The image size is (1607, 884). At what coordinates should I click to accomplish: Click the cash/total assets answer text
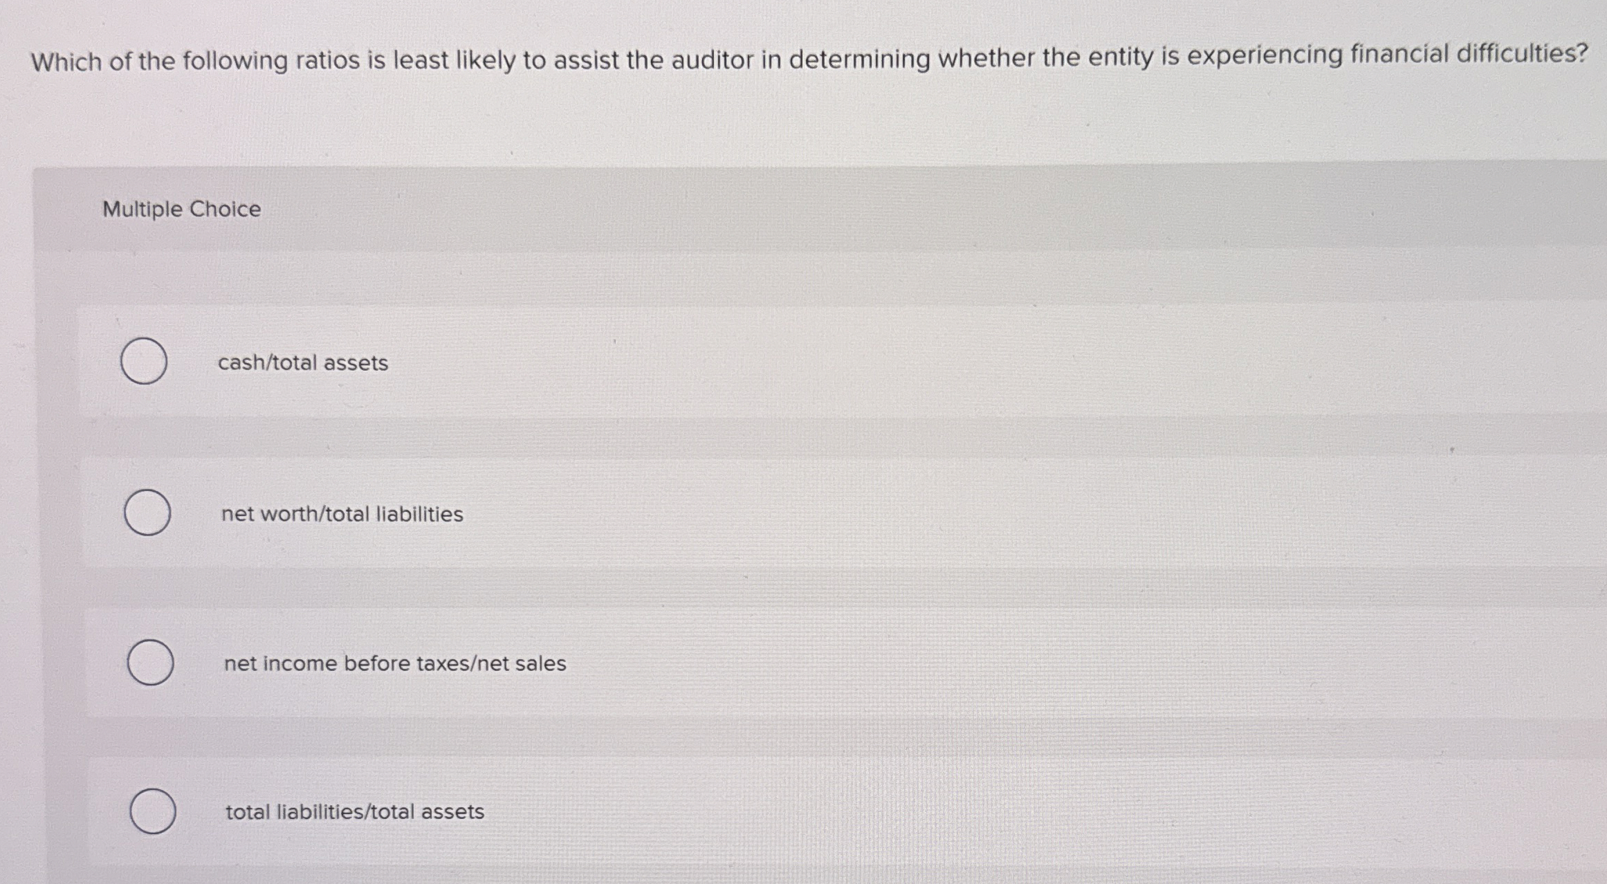click(x=303, y=363)
